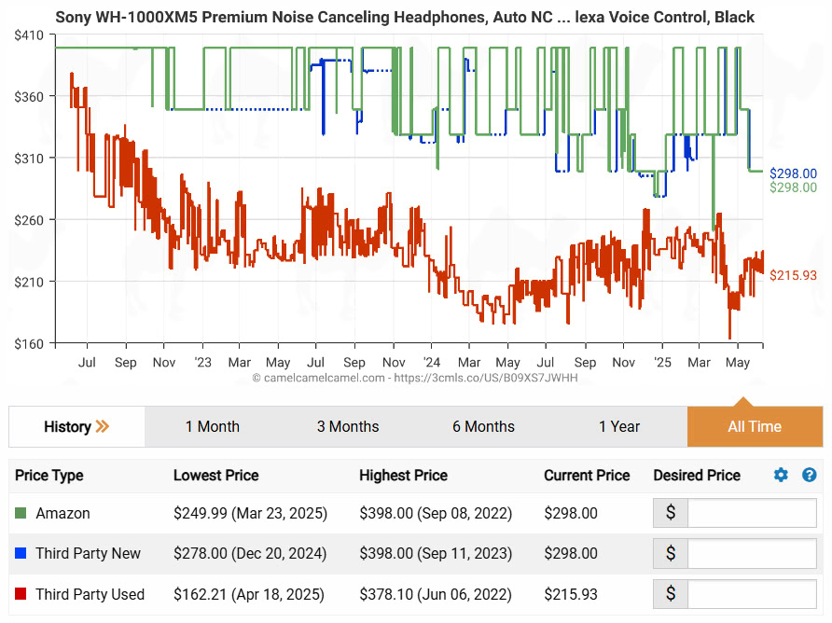
Task: Click the blue Third Party New legend square
Action: coord(21,554)
